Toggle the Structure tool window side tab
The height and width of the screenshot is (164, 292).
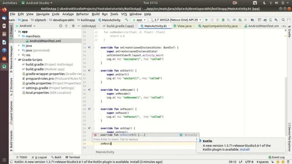point(11,87)
